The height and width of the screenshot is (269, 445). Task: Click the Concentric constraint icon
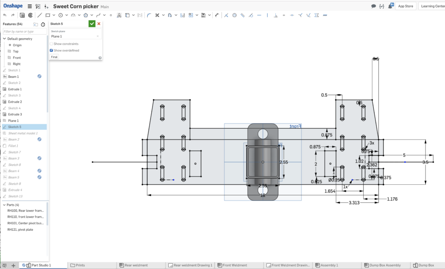[234, 15]
